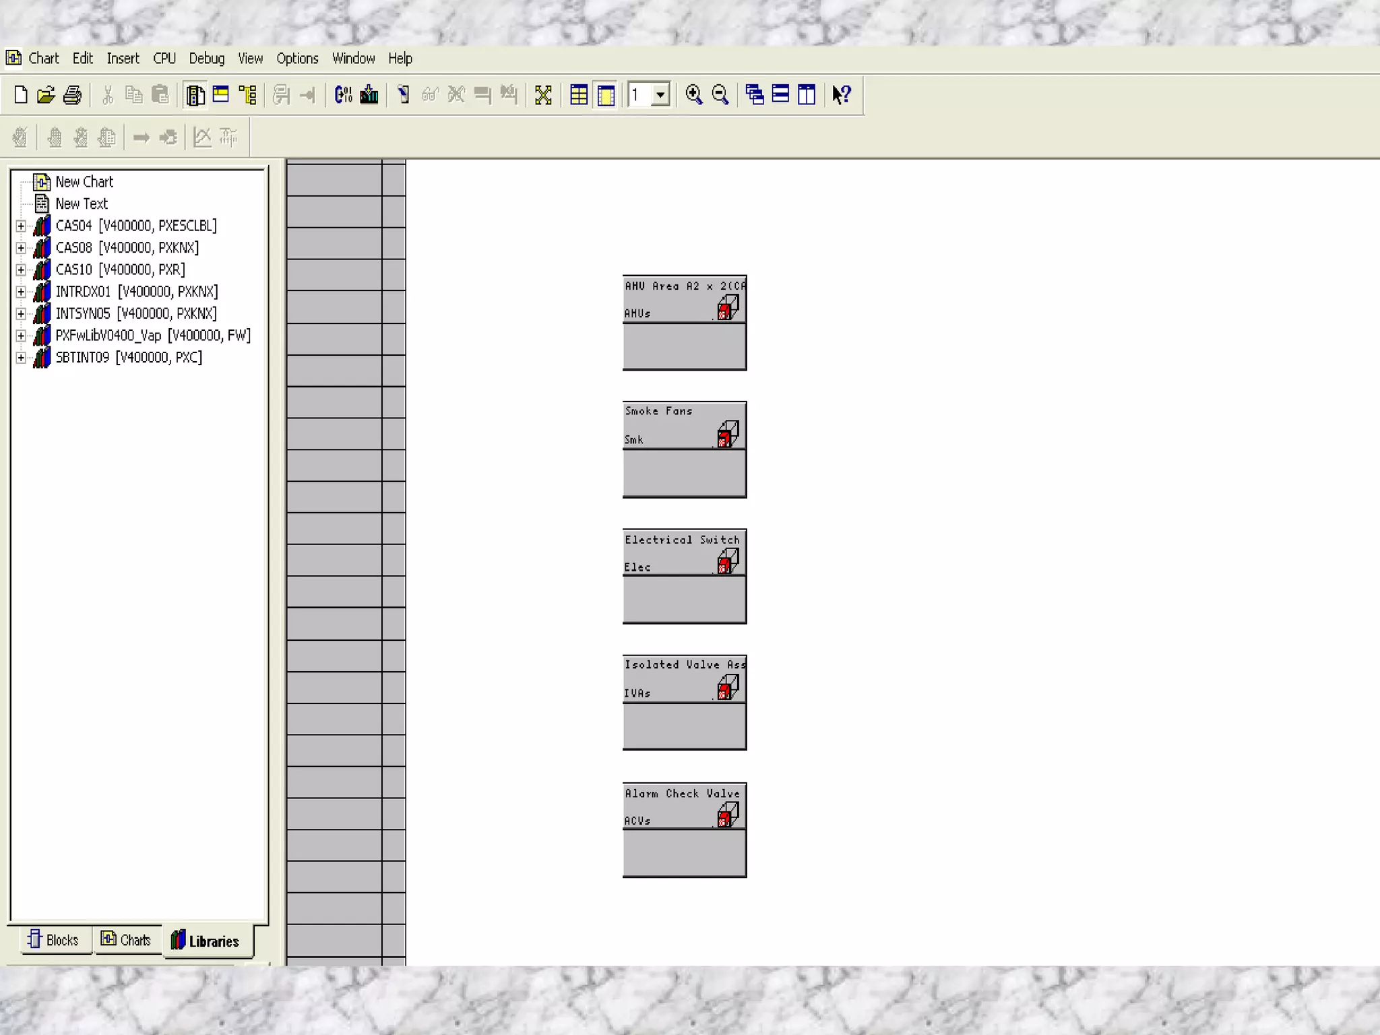Click the Download to CPU icon
Image resolution: width=1380 pixels, height=1035 pixels.
(x=369, y=95)
